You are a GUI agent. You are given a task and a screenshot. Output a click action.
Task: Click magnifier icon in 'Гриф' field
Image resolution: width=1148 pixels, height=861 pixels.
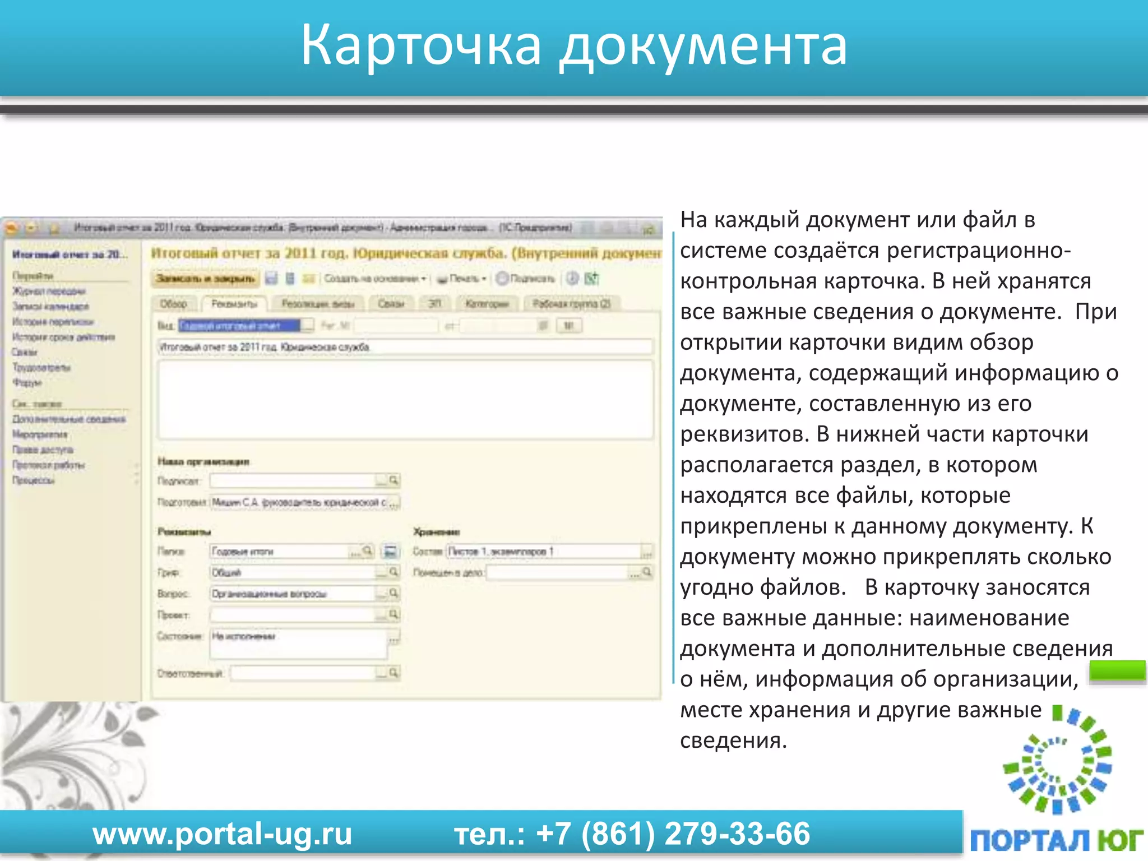click(394, 572)
